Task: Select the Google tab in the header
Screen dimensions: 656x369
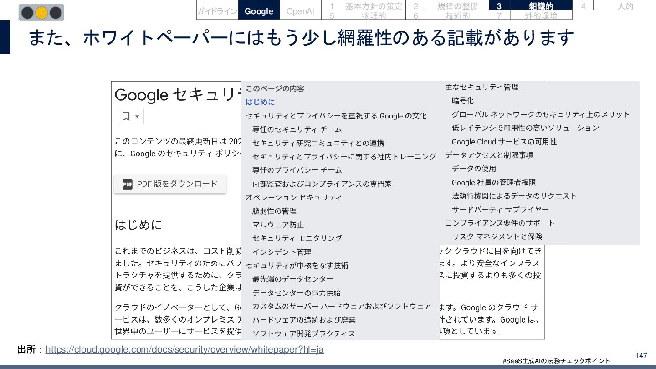Action: pyautogui.click(x=259, y=11)
